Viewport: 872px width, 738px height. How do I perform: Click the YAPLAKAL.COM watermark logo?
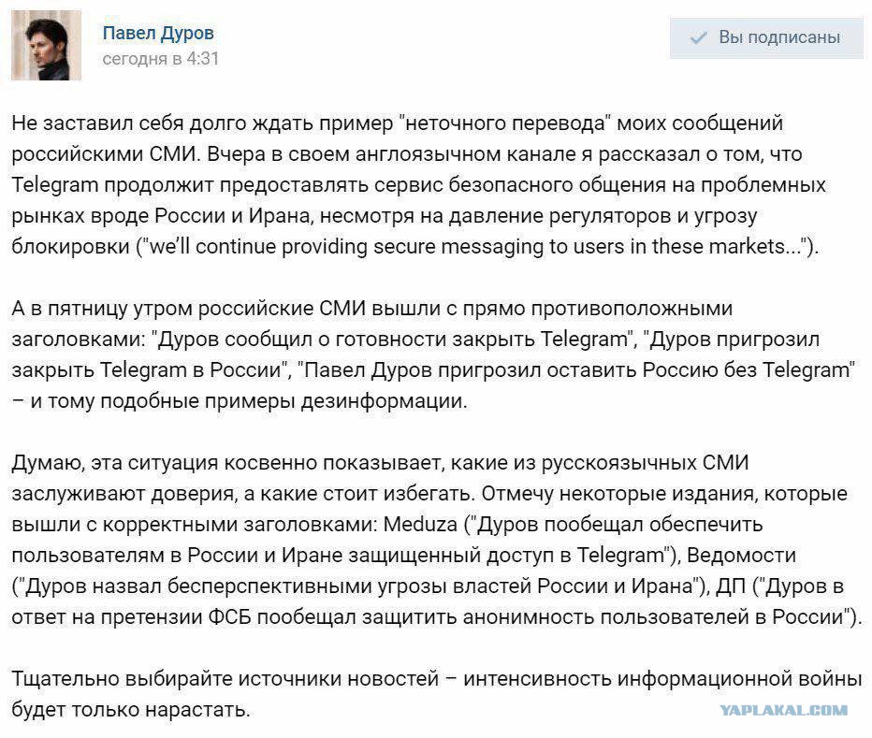click(x=783, y=710)
